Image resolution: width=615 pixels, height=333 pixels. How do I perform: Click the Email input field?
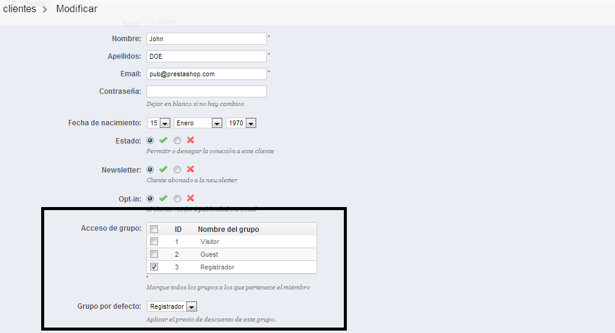click(206, 74)
